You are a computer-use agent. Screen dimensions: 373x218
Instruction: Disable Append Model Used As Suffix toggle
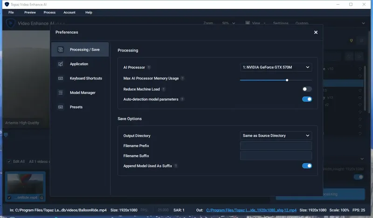coord(307,166)
